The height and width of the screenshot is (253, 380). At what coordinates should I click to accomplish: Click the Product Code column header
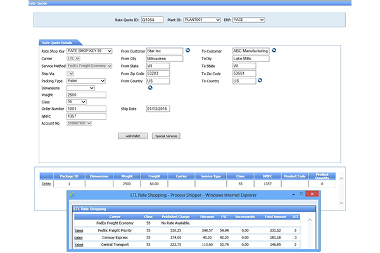click(x=294, y=176)
